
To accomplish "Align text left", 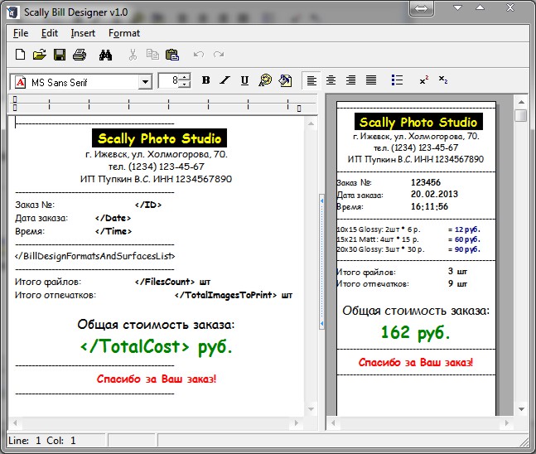I will [x=311, y=80].
